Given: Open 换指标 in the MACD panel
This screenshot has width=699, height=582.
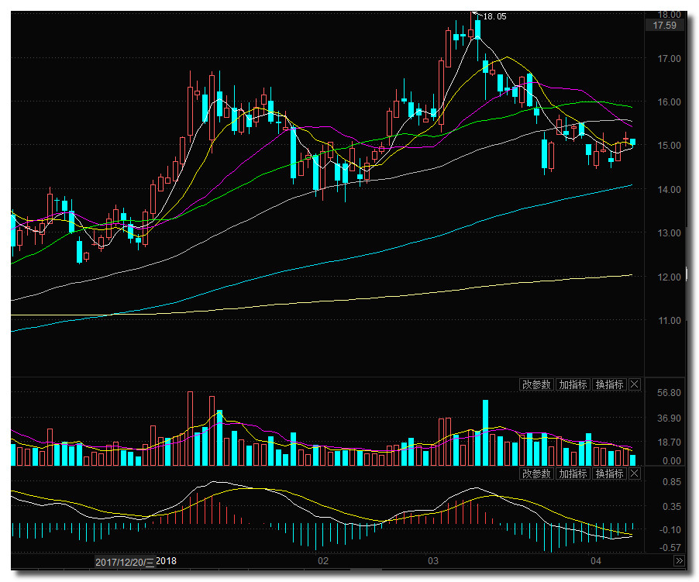Looking at the screenshot, I should (608, 474).
